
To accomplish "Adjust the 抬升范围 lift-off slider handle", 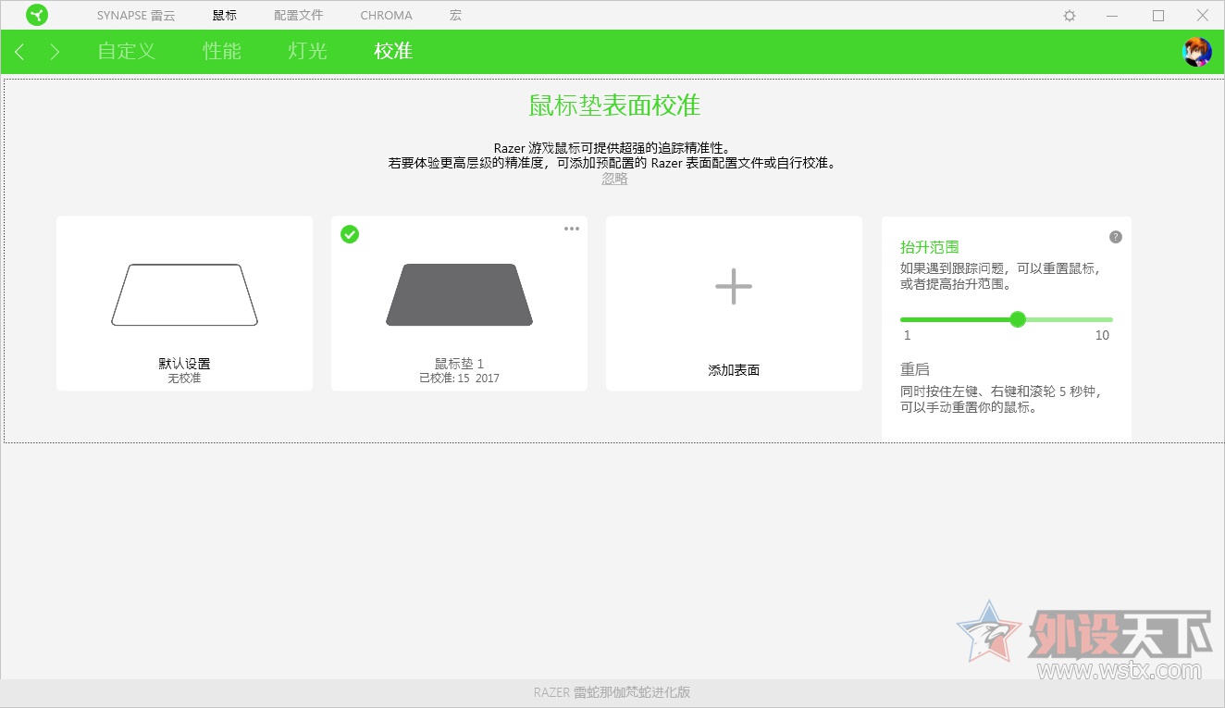I will (1018, 319).
